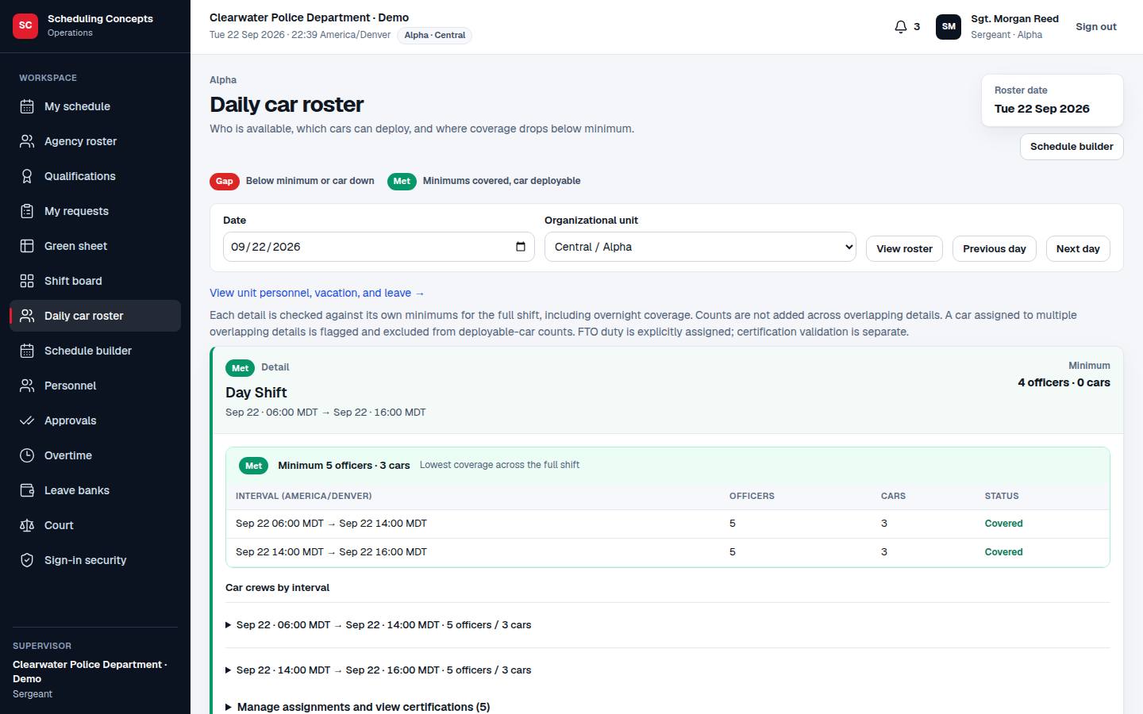
Task: Click the CARS column header
Action: pos(893,496)
